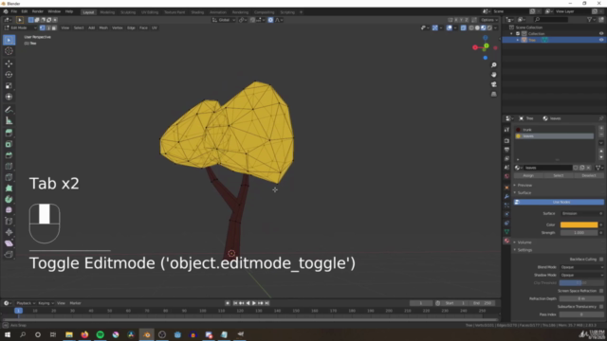
Task: Open the Surface Emission shader dropdown
Action: point(581,213)
